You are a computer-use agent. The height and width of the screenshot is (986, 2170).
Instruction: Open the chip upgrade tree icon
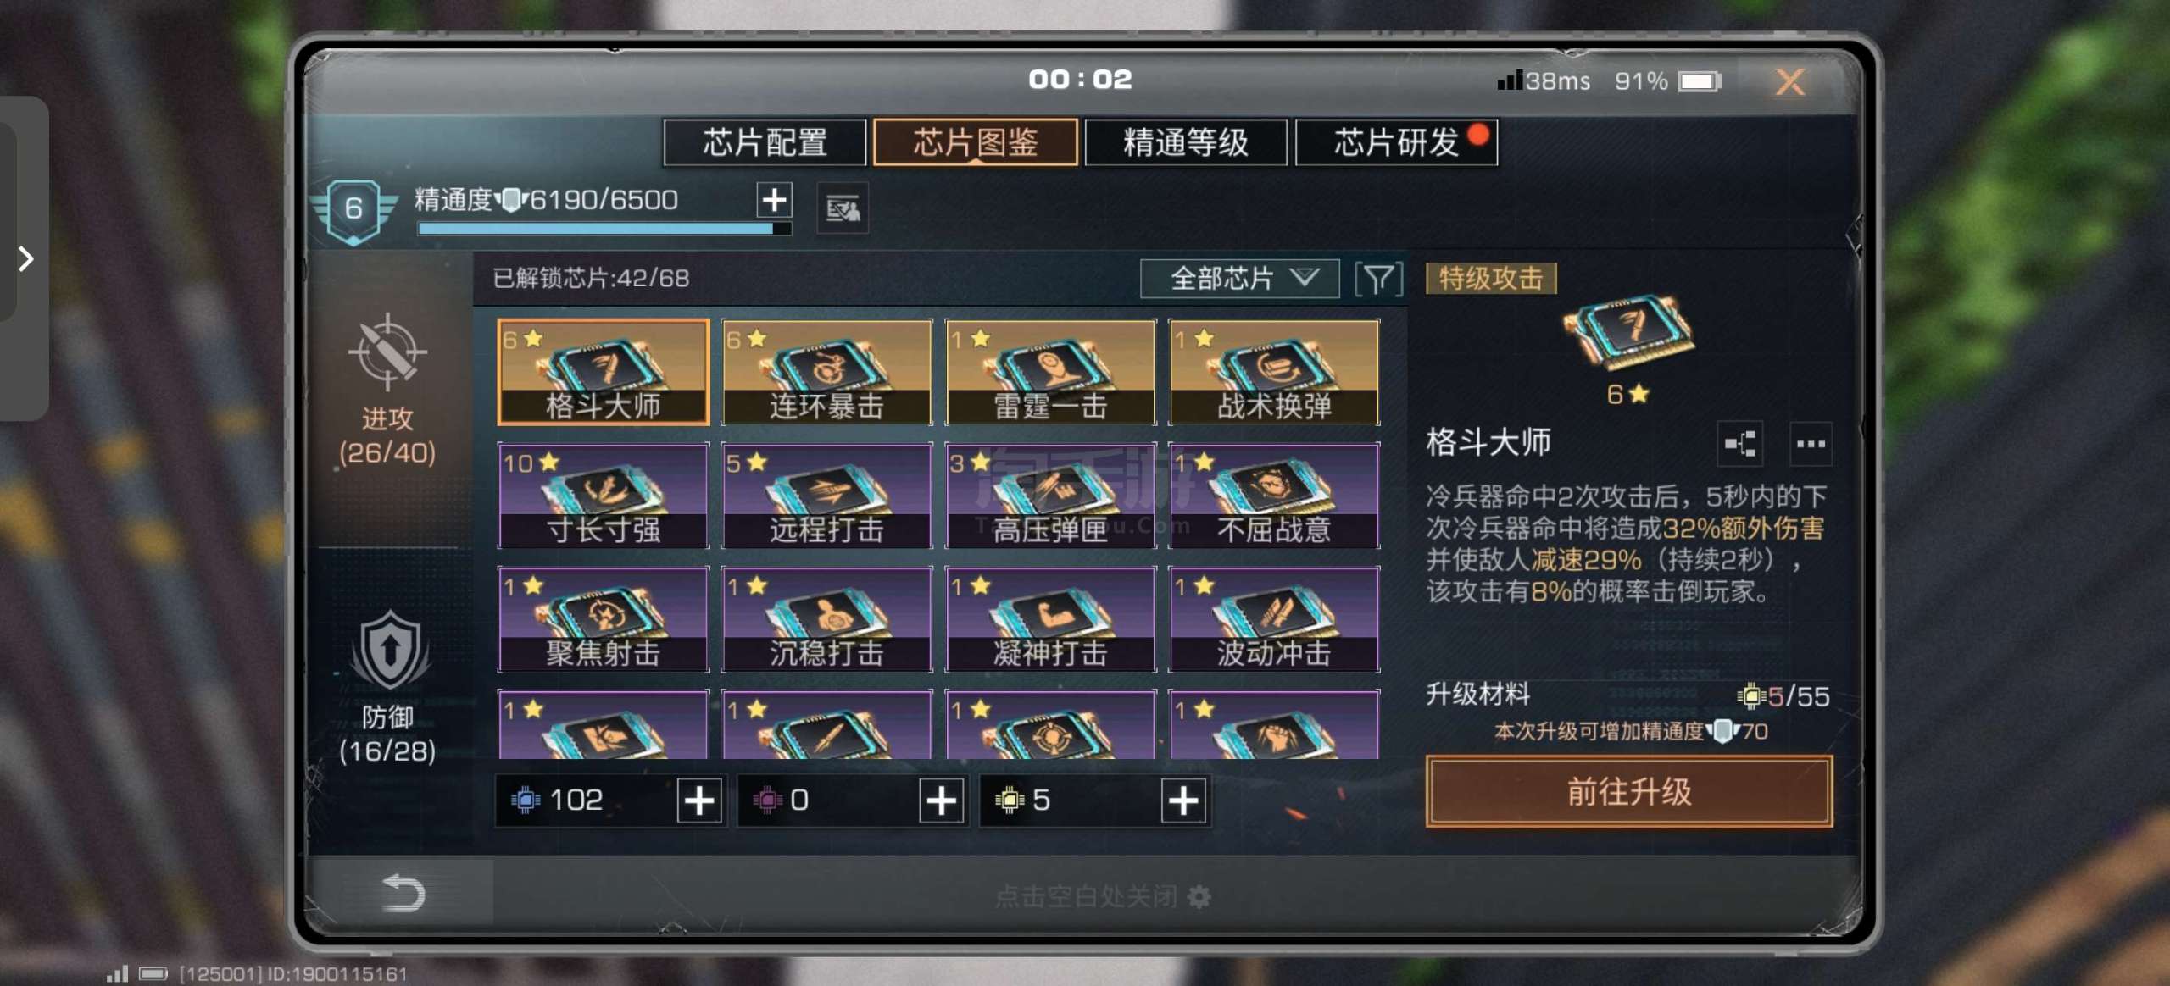1739,444
